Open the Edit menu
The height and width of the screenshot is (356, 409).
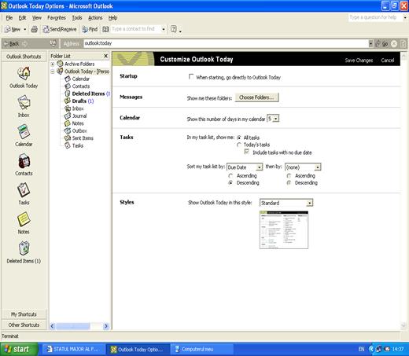(x=22, y=18)
